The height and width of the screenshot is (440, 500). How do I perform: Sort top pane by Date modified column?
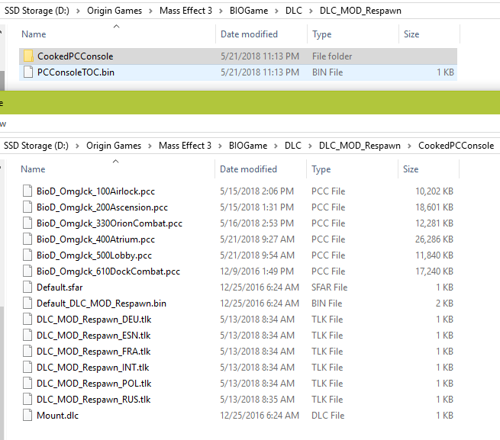(x=249, y=34)
